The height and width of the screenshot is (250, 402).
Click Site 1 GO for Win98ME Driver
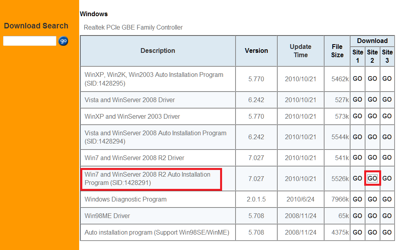pos(358,216)
